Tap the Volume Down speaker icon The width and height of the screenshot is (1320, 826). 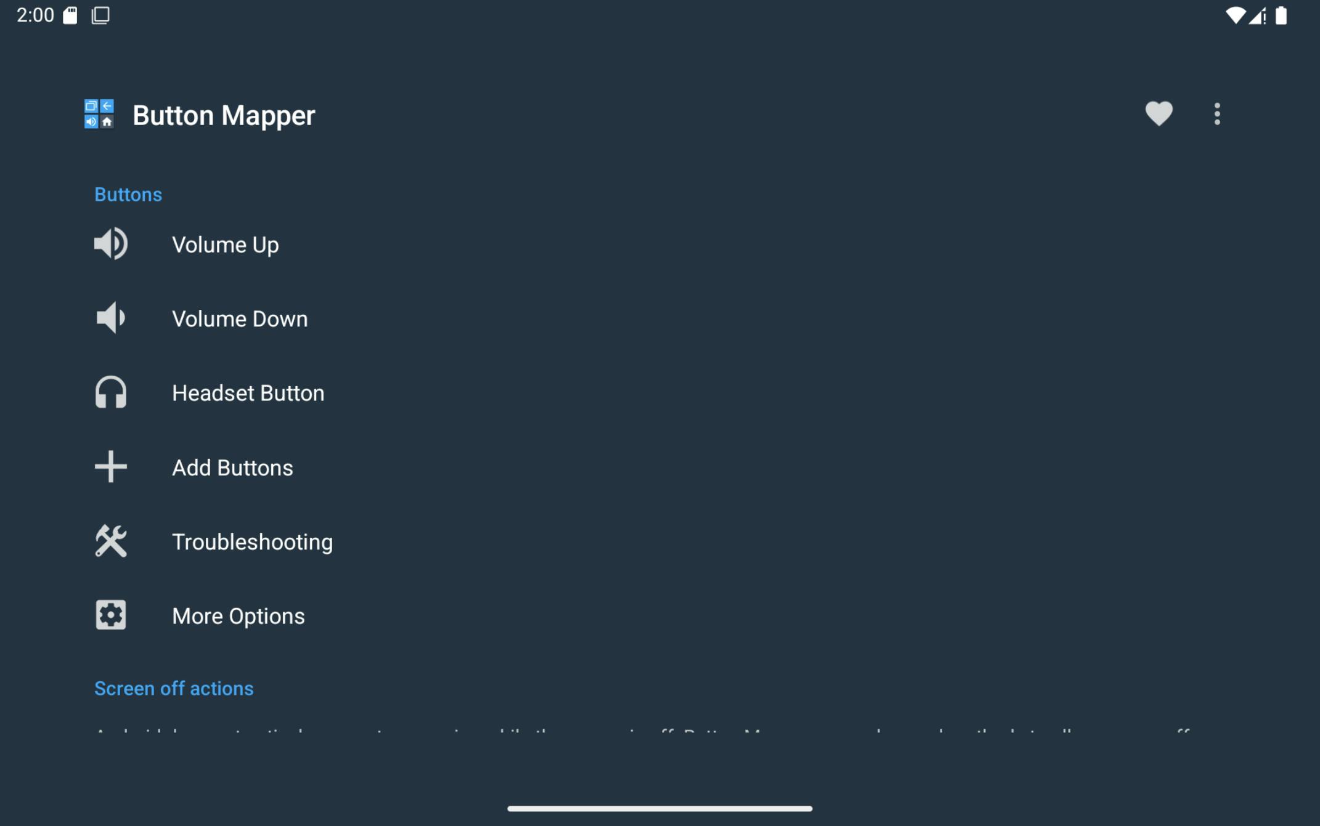pyautogui.click(x=111, y=318)
